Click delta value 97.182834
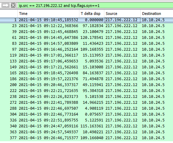The height and width of the screenshot is (143, 173). click(x=93, y=26)
